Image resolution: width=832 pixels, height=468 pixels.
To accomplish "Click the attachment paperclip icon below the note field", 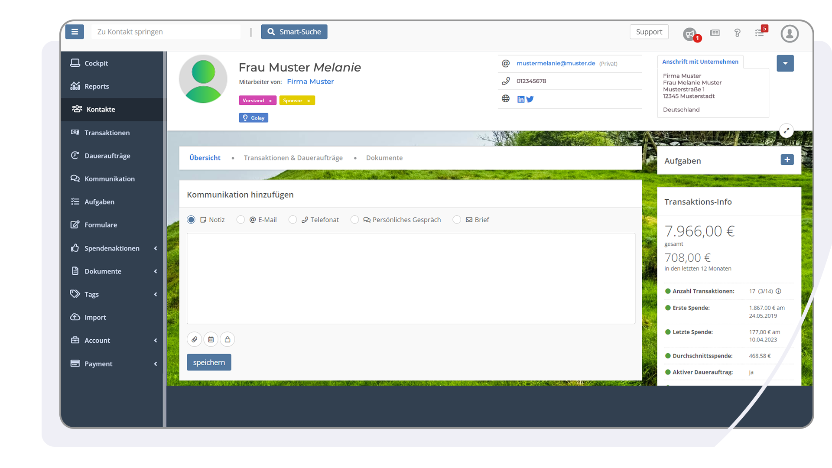I will [x=194, y=339].
